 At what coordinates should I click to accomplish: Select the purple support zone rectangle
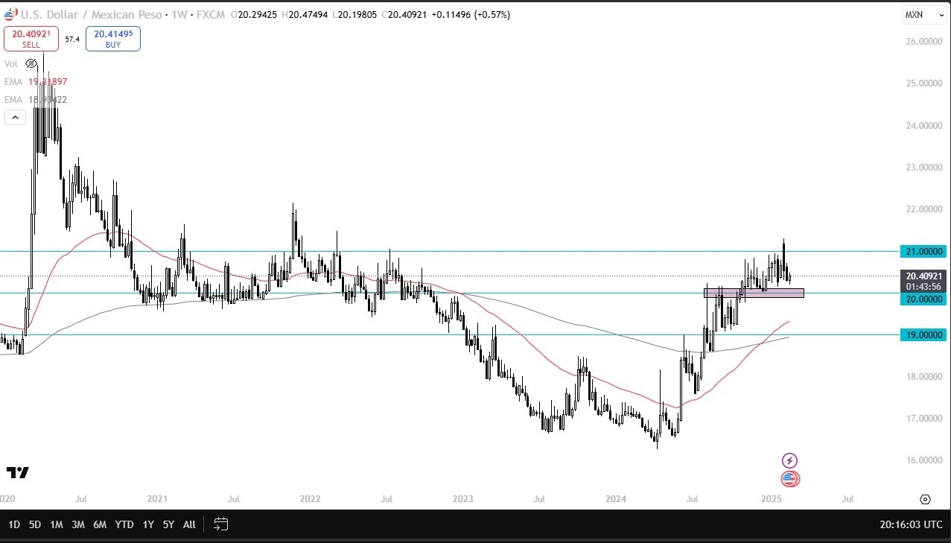tap(754, 293)
